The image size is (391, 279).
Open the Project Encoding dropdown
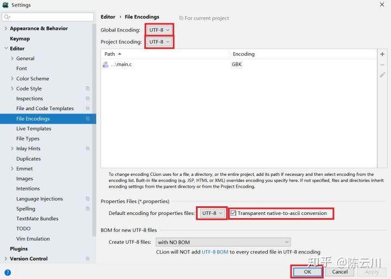[159, 42]
